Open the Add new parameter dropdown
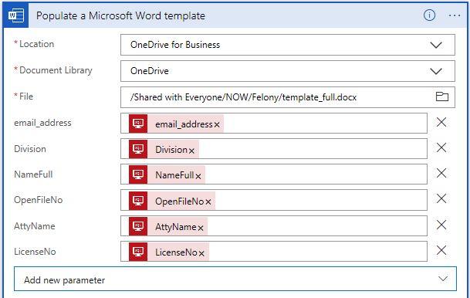 tap(235, 279)
